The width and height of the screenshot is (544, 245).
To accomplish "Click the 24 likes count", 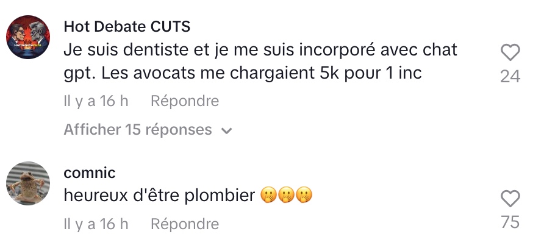I will 510,76.
